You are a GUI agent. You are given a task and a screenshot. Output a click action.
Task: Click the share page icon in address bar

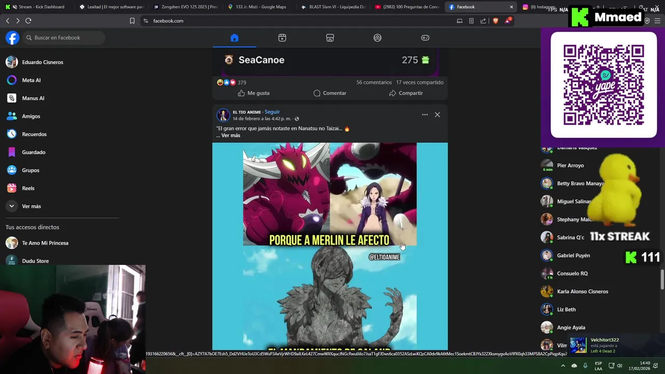tap(483, 21)
